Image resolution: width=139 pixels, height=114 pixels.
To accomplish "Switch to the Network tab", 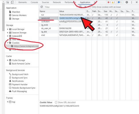I will point(57,2).
